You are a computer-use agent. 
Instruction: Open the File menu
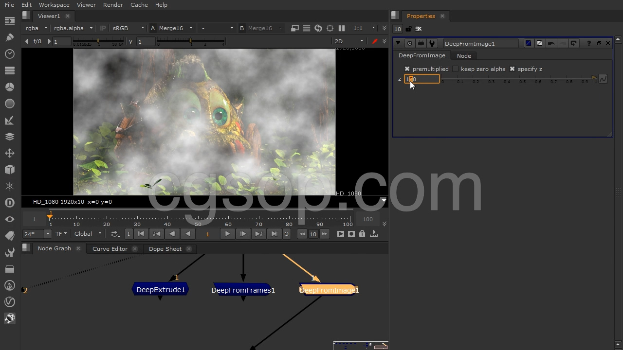9,5
